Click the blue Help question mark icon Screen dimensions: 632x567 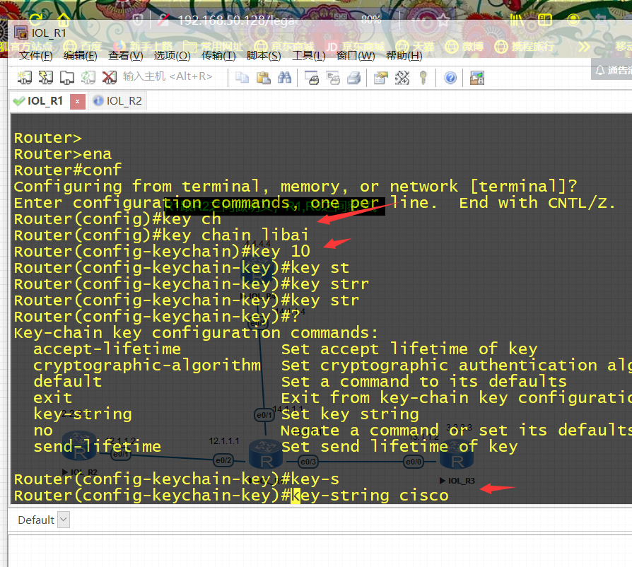[450, 77]
